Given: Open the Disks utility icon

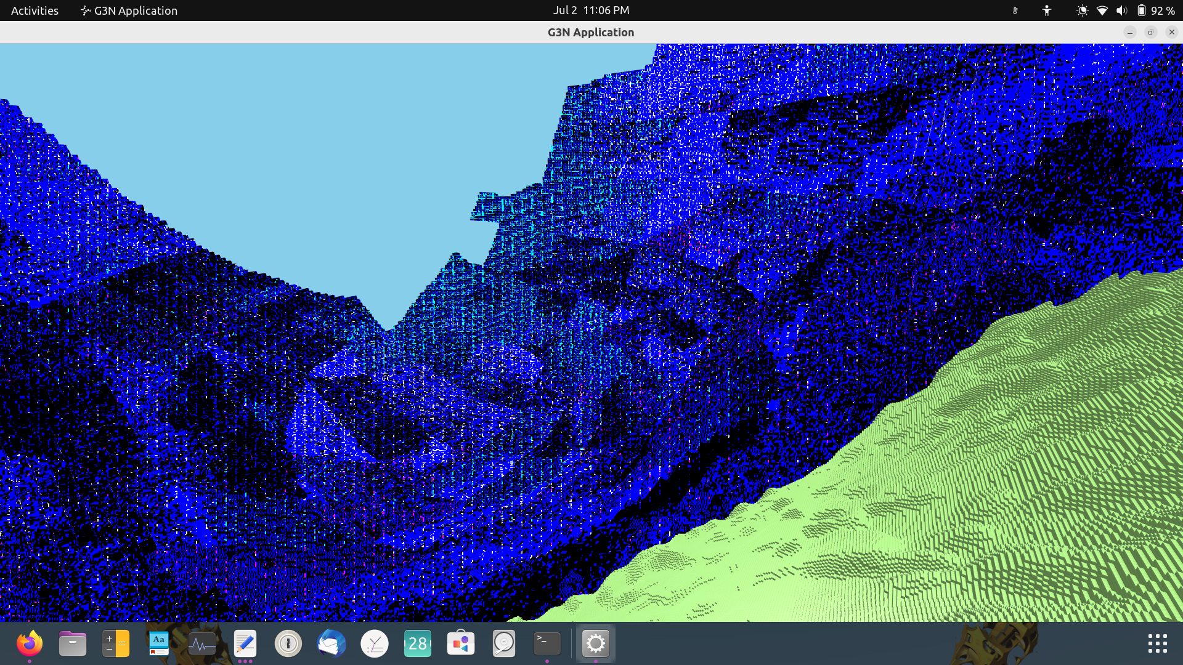Looking at the screenshot, I should pyautogui.click(x=503, y=644).
